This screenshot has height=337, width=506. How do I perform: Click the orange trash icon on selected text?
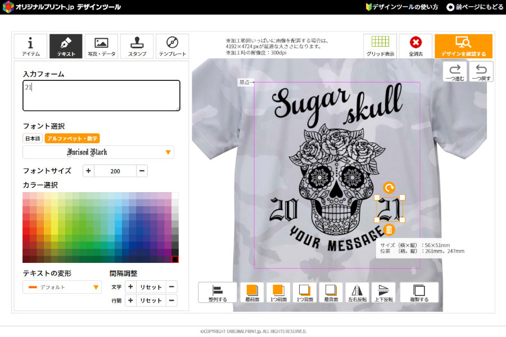pos(389,230)
